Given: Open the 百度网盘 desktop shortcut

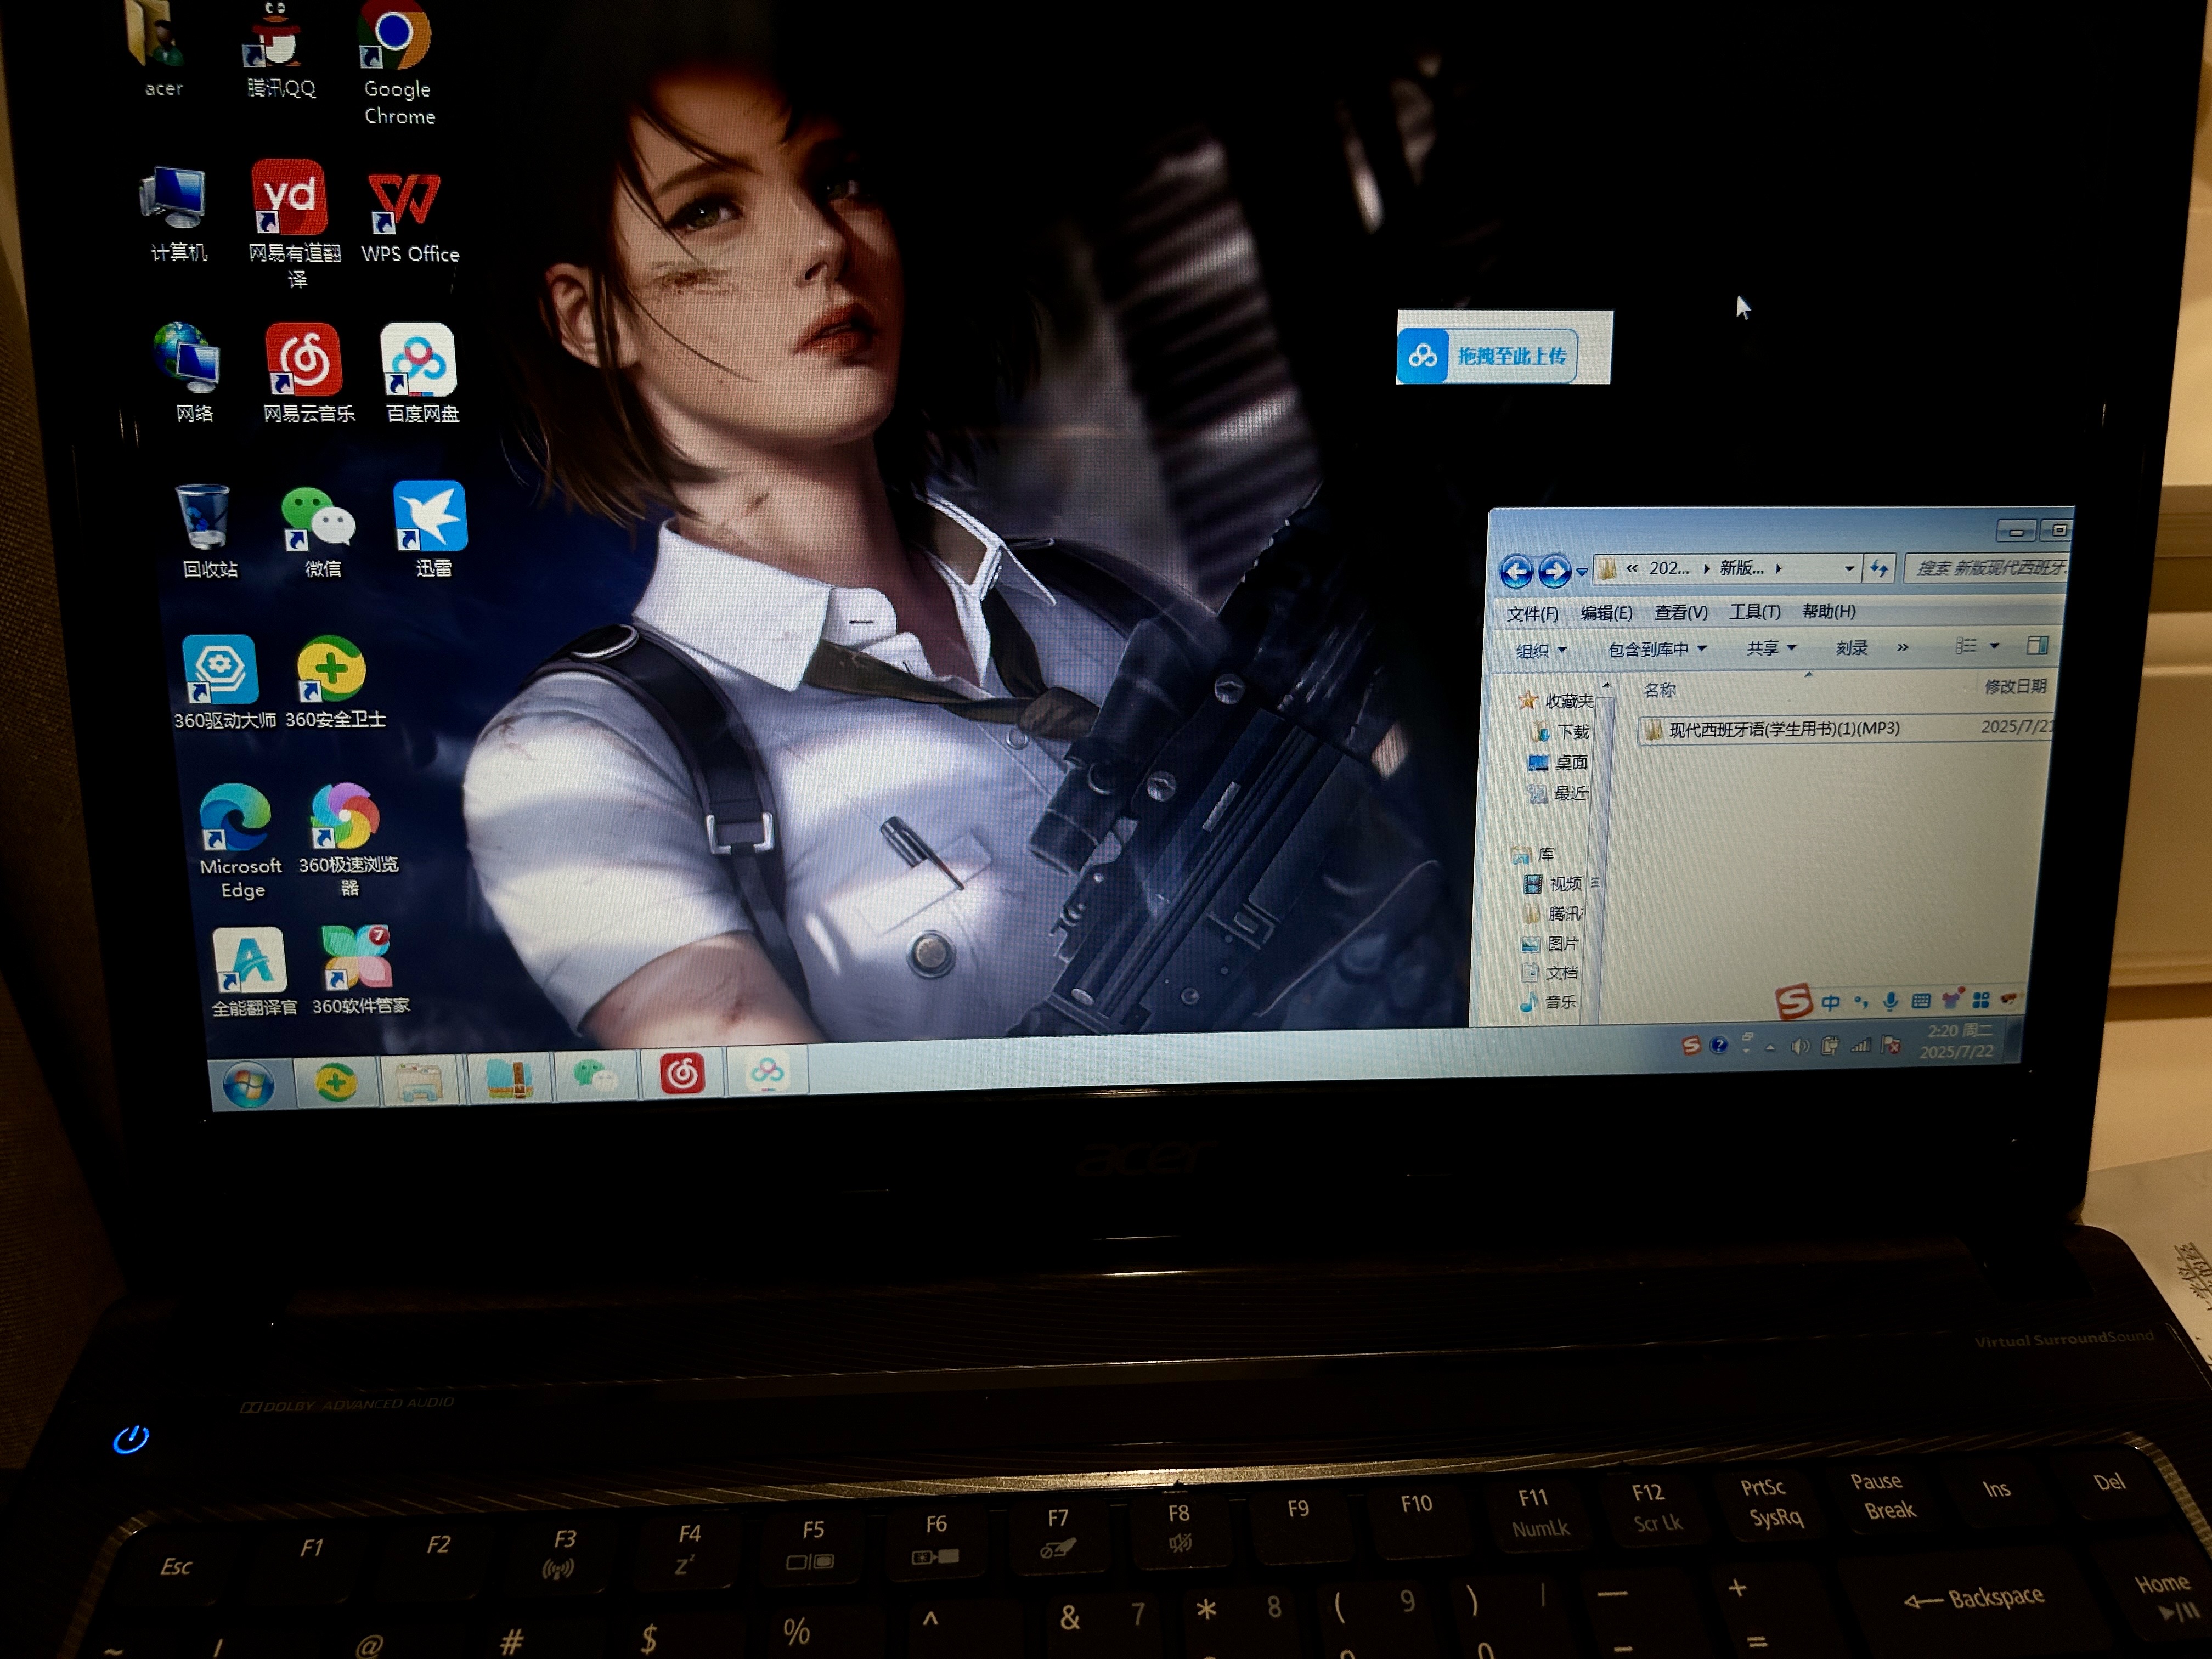Looking at the screenshot, I should point(421,372).
